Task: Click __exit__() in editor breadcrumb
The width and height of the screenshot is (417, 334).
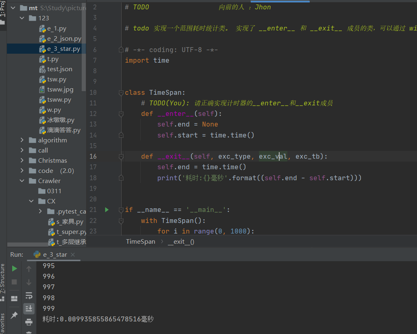Action: click(181, 242)
